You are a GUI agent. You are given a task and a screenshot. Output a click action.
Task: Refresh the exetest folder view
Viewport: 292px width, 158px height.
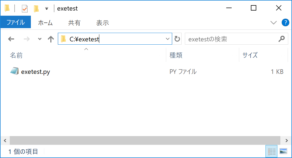[177, 39]
